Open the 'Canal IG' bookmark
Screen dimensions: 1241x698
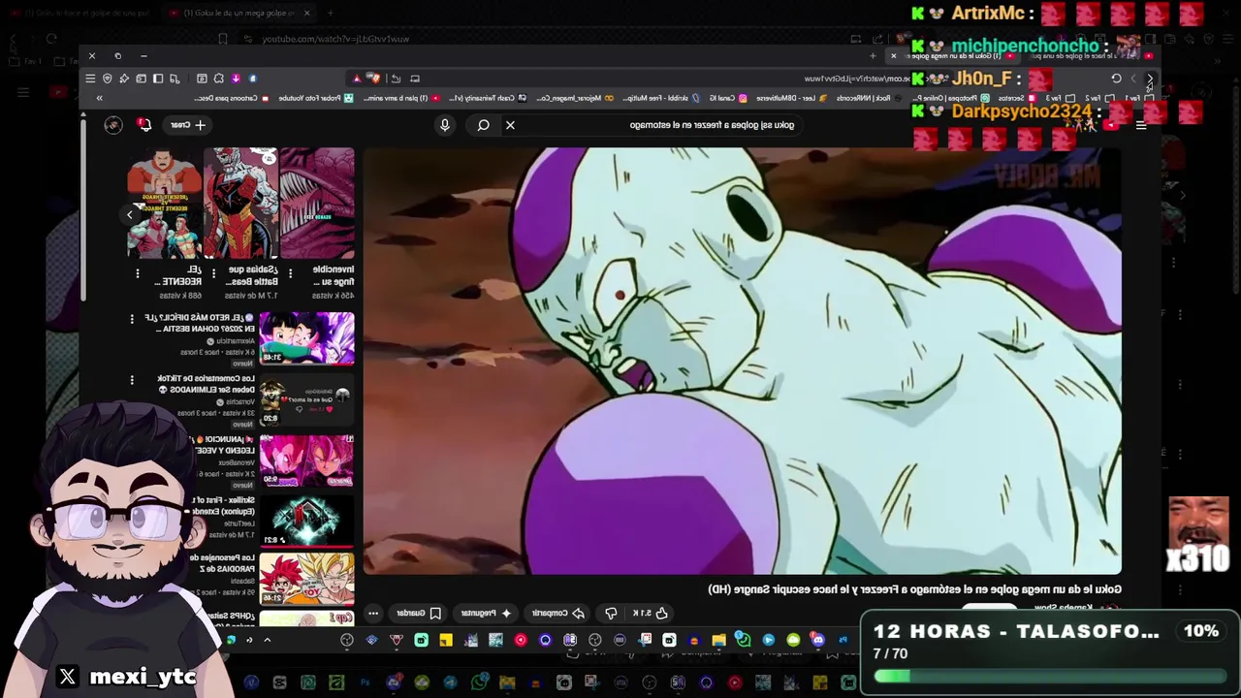[729, 98]
